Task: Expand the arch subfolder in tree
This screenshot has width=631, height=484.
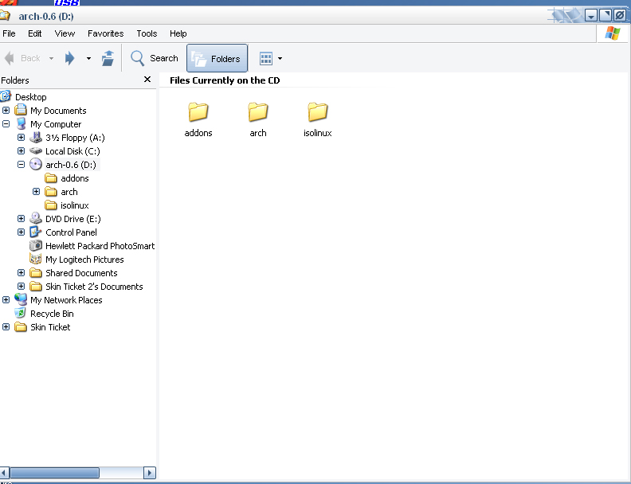Action: tap(36, 192)
